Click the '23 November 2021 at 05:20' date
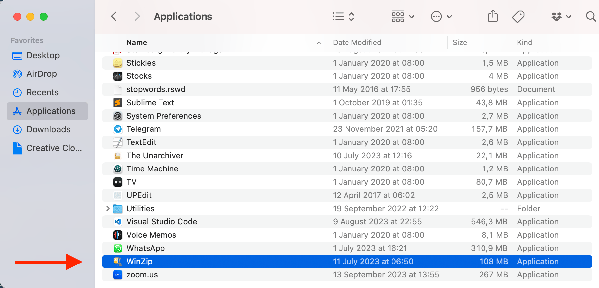 (385, 129)
